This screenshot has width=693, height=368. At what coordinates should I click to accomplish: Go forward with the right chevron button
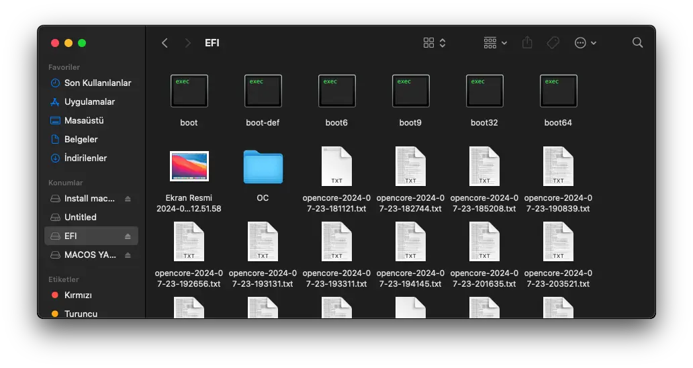click(x=188, y=43)
